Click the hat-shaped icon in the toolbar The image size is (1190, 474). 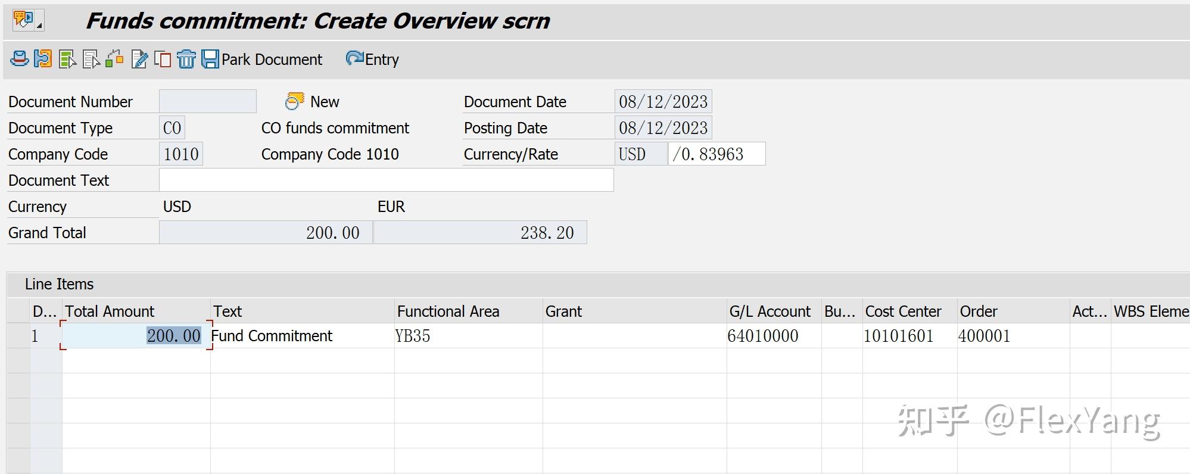click(20, 59)
